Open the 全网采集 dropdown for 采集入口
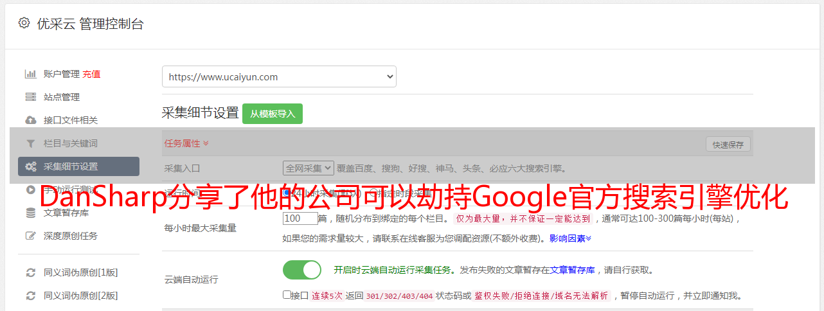The height and width of the screenshot is (311, 824). (309, 168)
